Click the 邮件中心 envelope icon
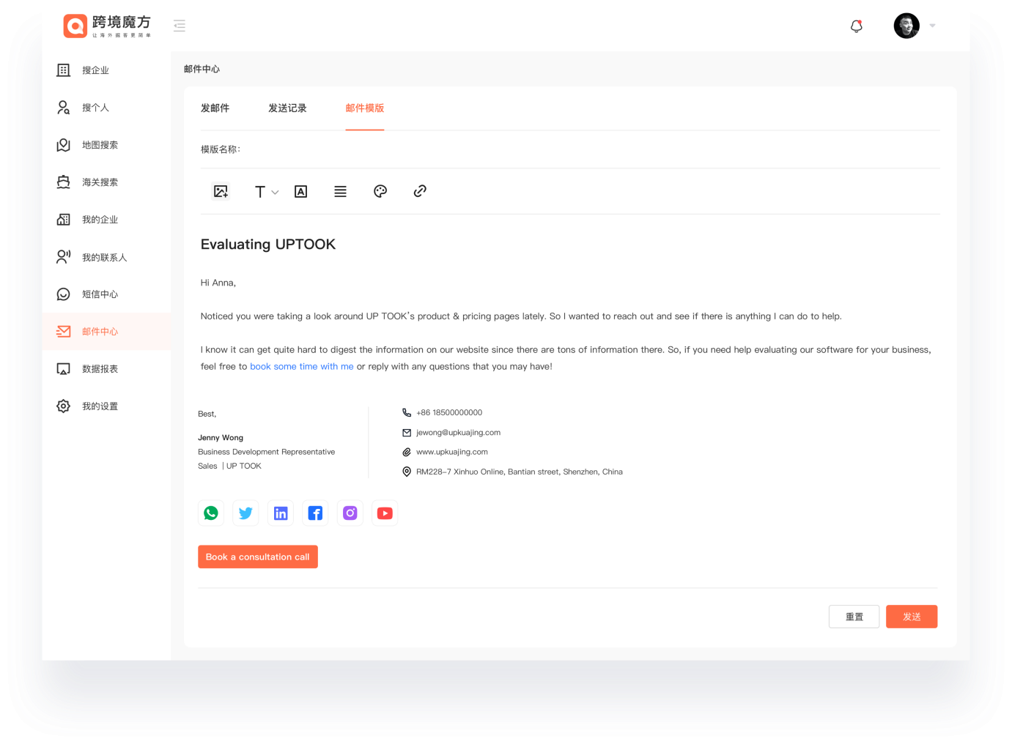This screenshot has height=744, width=1012. point(64,332)
